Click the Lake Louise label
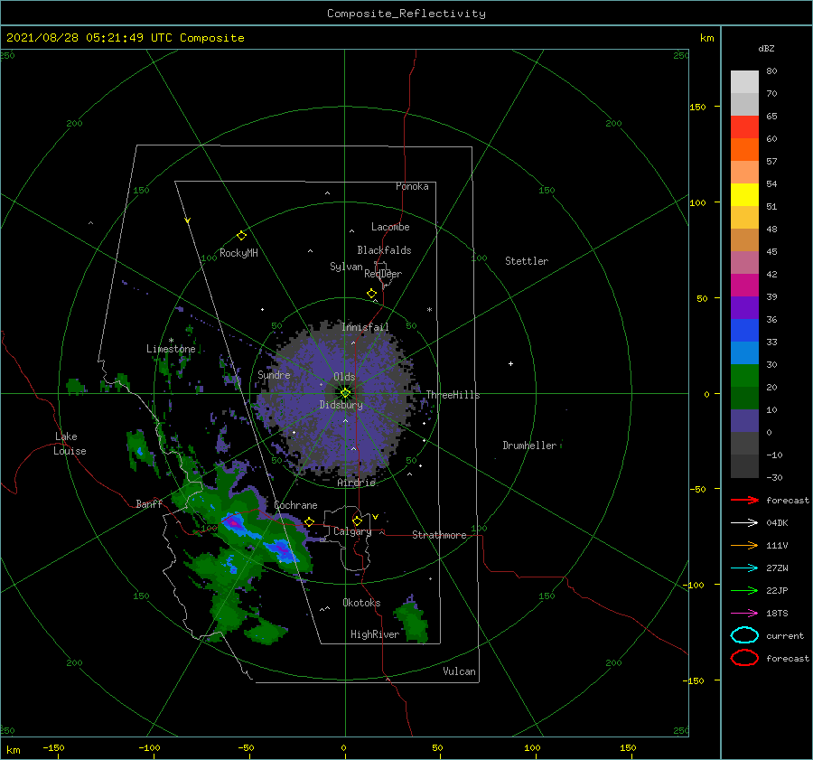This screenshot has width=813, height=760. click(70, 444)
